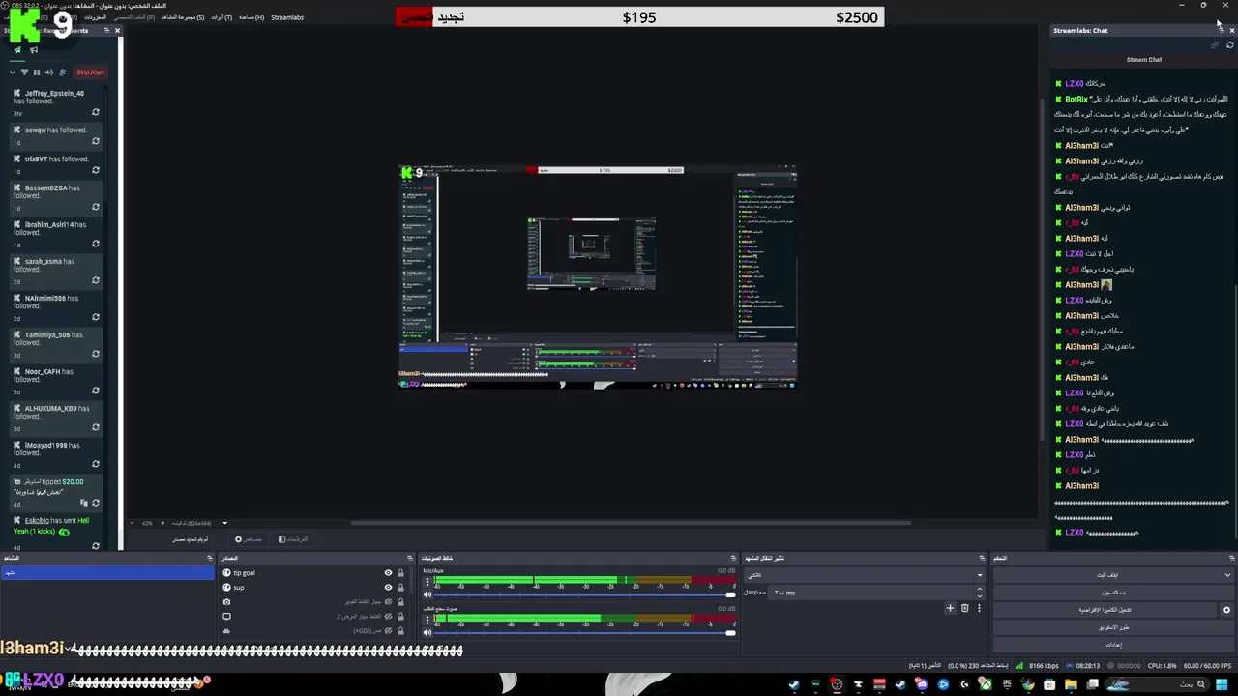
Task: Click the طور الاستوديو studio mode button
Action: click(1113, 627)
